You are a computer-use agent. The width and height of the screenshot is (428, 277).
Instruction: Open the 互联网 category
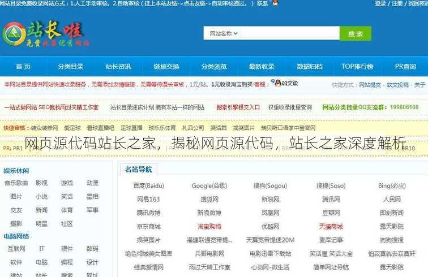click(16, 249)
